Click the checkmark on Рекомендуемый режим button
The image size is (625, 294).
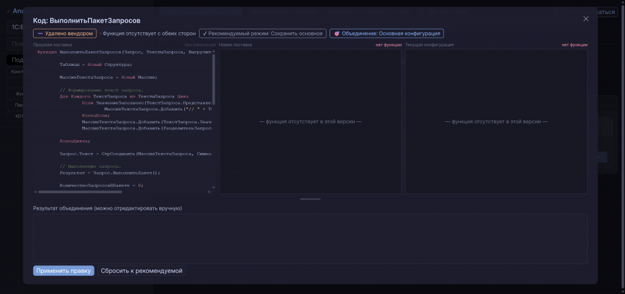pos(204,34)
